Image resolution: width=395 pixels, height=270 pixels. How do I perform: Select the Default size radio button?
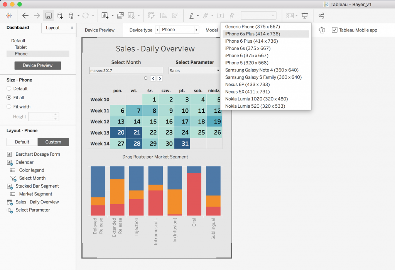click(x=9, y=88)
